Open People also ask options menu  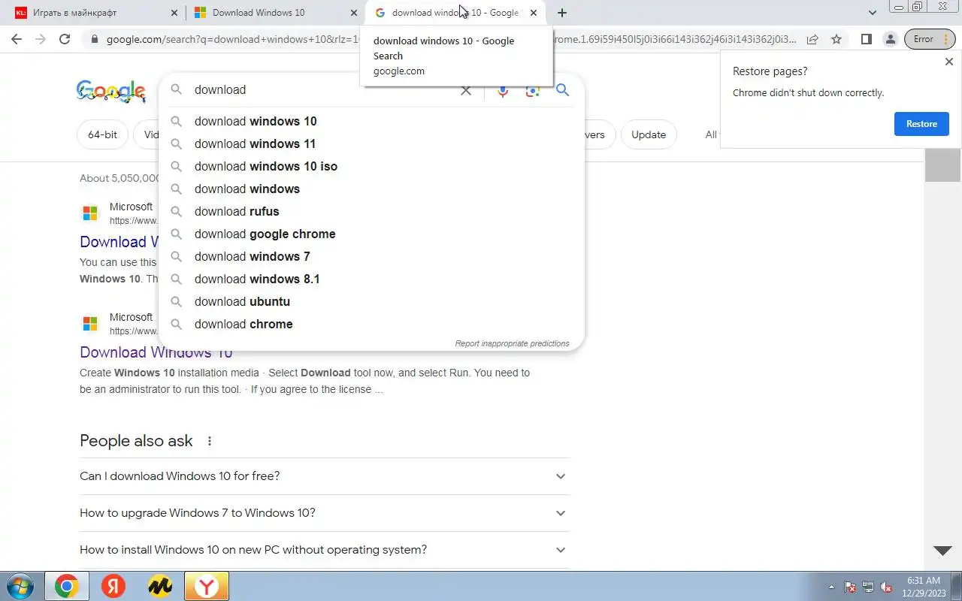point(210,441)
